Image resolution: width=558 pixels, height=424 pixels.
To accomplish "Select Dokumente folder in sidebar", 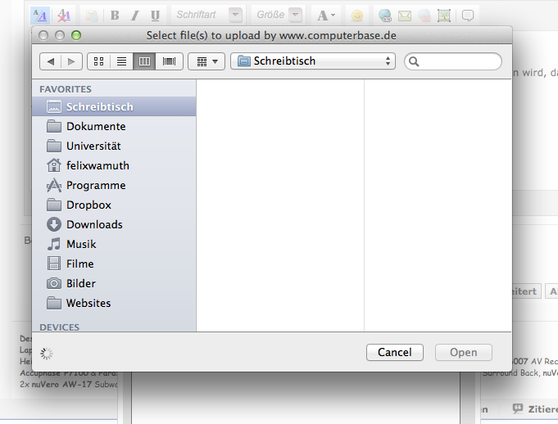I will (114, 126).
